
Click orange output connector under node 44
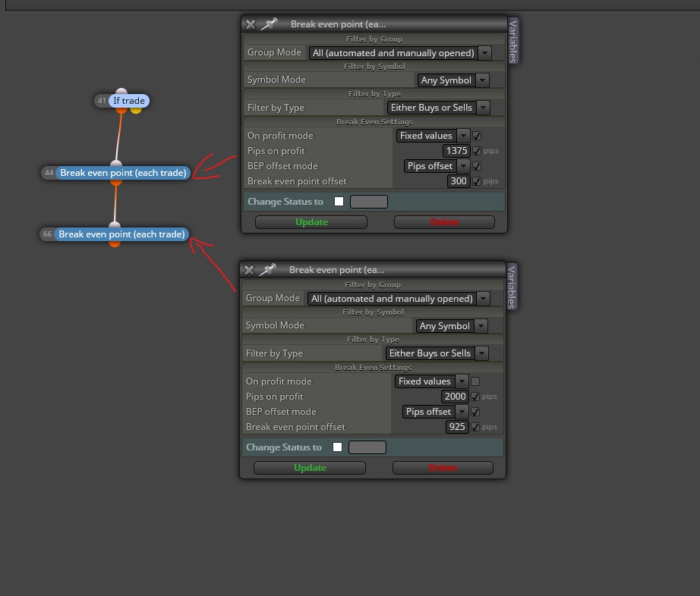click(x=116, y=182)
